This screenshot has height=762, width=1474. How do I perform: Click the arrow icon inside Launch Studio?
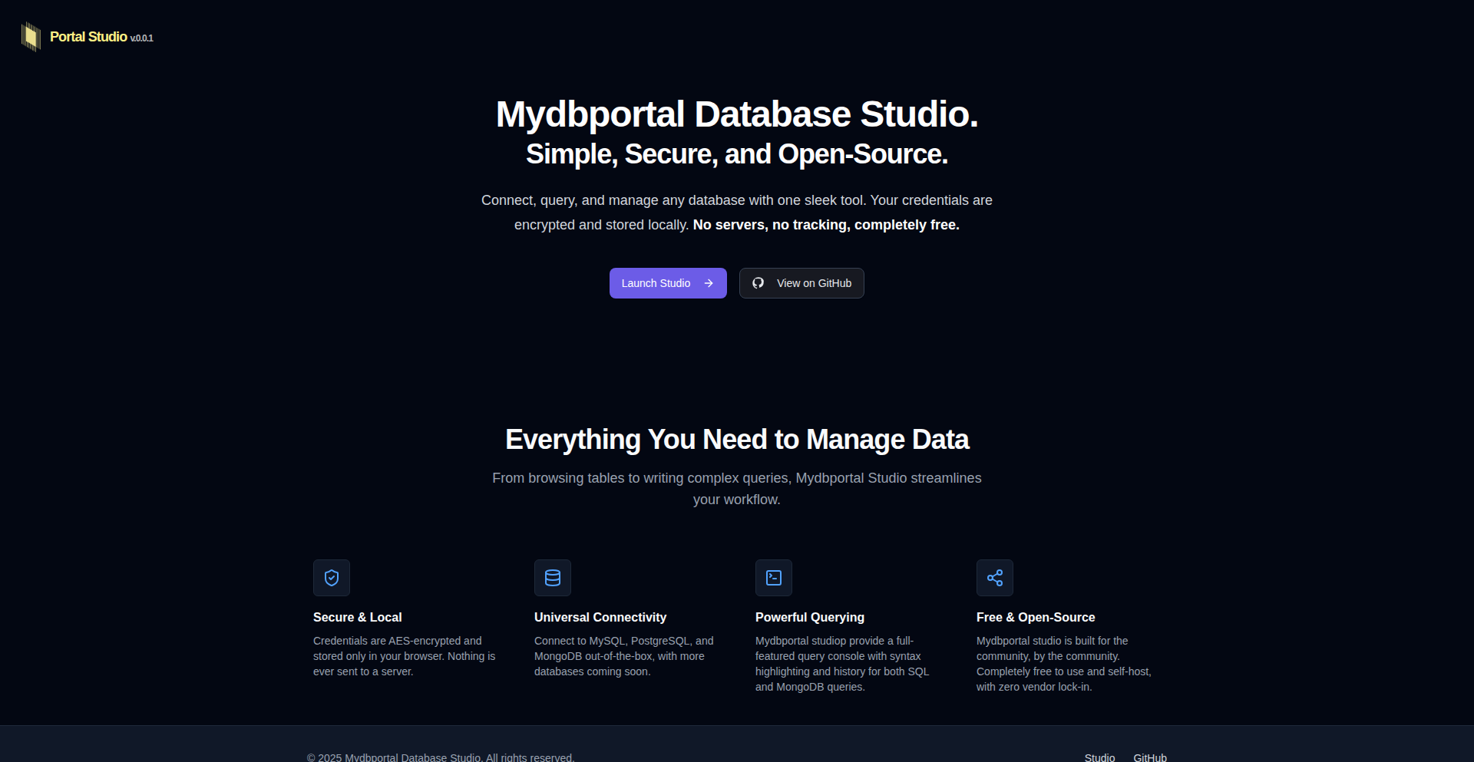click(709, 283)
